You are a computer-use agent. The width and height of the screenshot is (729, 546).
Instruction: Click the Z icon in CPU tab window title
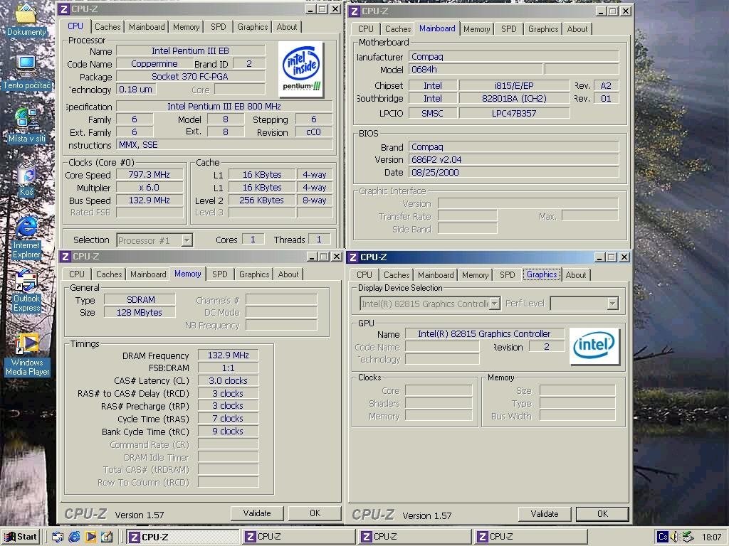pos(63,9)
